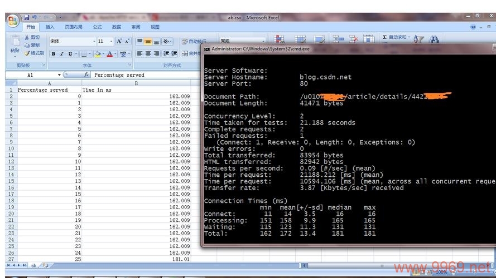Click the increase font size icon
The width and height of the screenshot is (496, 278).
click(119, 41)
